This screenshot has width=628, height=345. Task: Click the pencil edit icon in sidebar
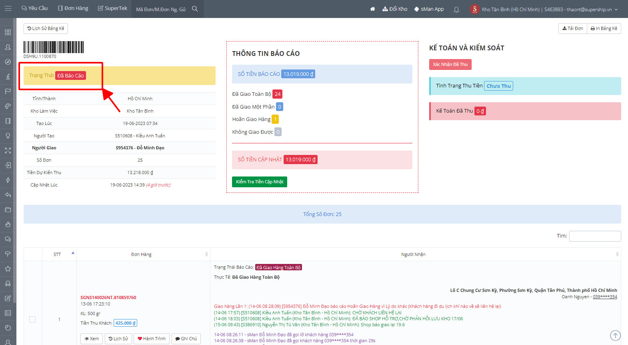click(x=8, y=298)
